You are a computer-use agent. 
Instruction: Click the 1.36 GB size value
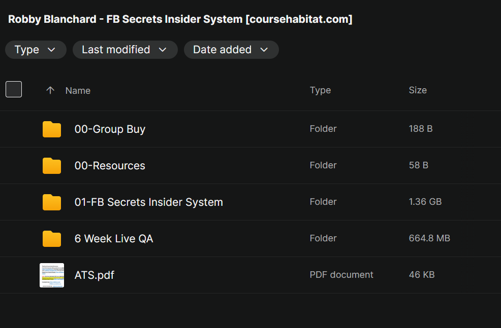(x=425, y=202)
